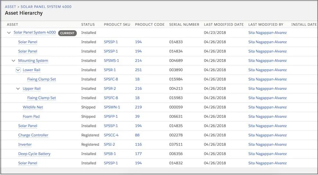The height and width of the screenshot is (175, 318).
Task: Collapse the Solar Panel System 4000 row
Action: tap(9, 33)
